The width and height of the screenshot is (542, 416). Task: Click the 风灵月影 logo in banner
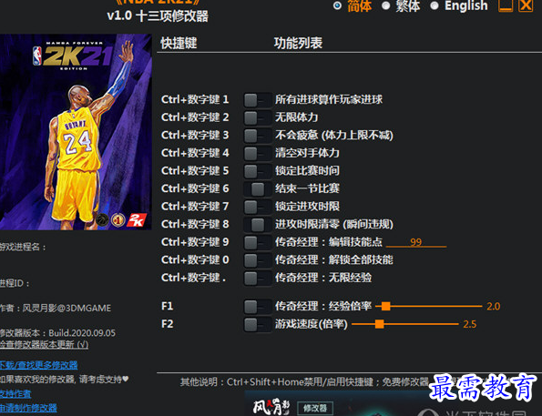pyautogui.click(x=271, y=407)
